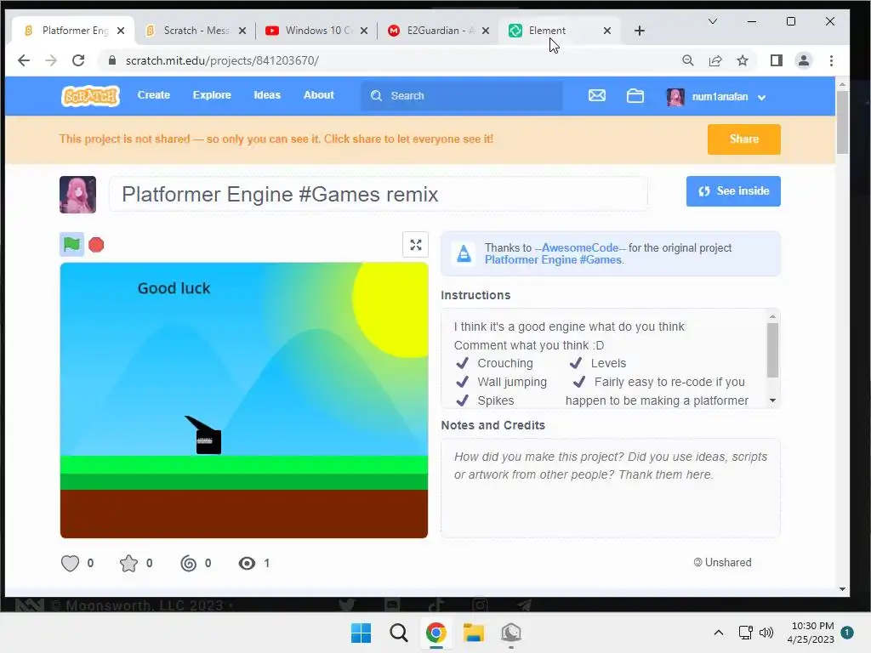Open the Scratch logo home link

pyautogui.click(x=90, y=96)
